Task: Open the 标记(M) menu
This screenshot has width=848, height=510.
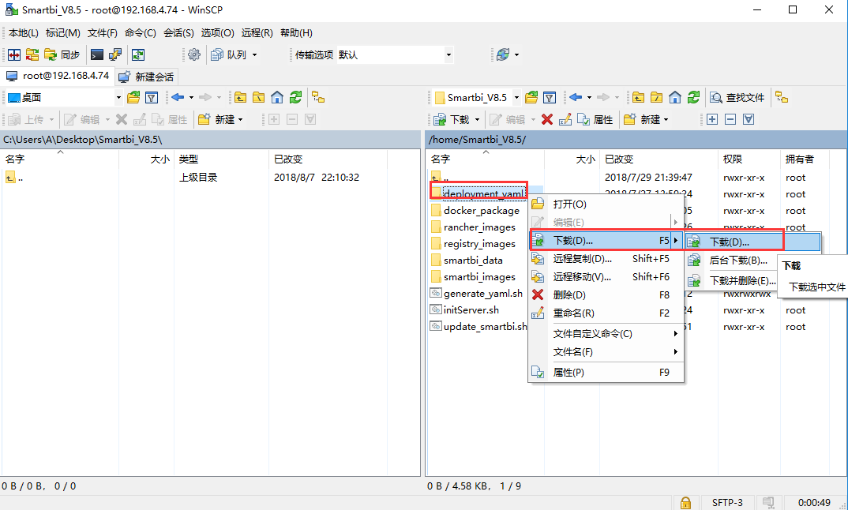Action: pos(62,33)
